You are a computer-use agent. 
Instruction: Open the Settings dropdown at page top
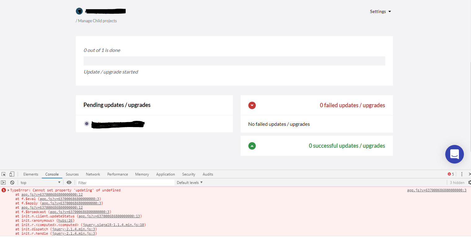pos(380,11)
